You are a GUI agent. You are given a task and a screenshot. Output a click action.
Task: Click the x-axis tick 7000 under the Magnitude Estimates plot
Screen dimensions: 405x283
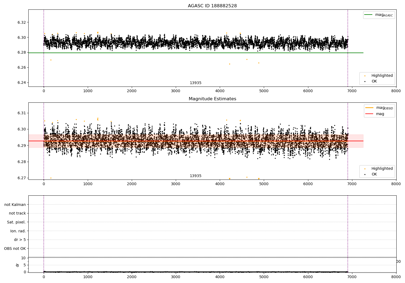[352, 184]
